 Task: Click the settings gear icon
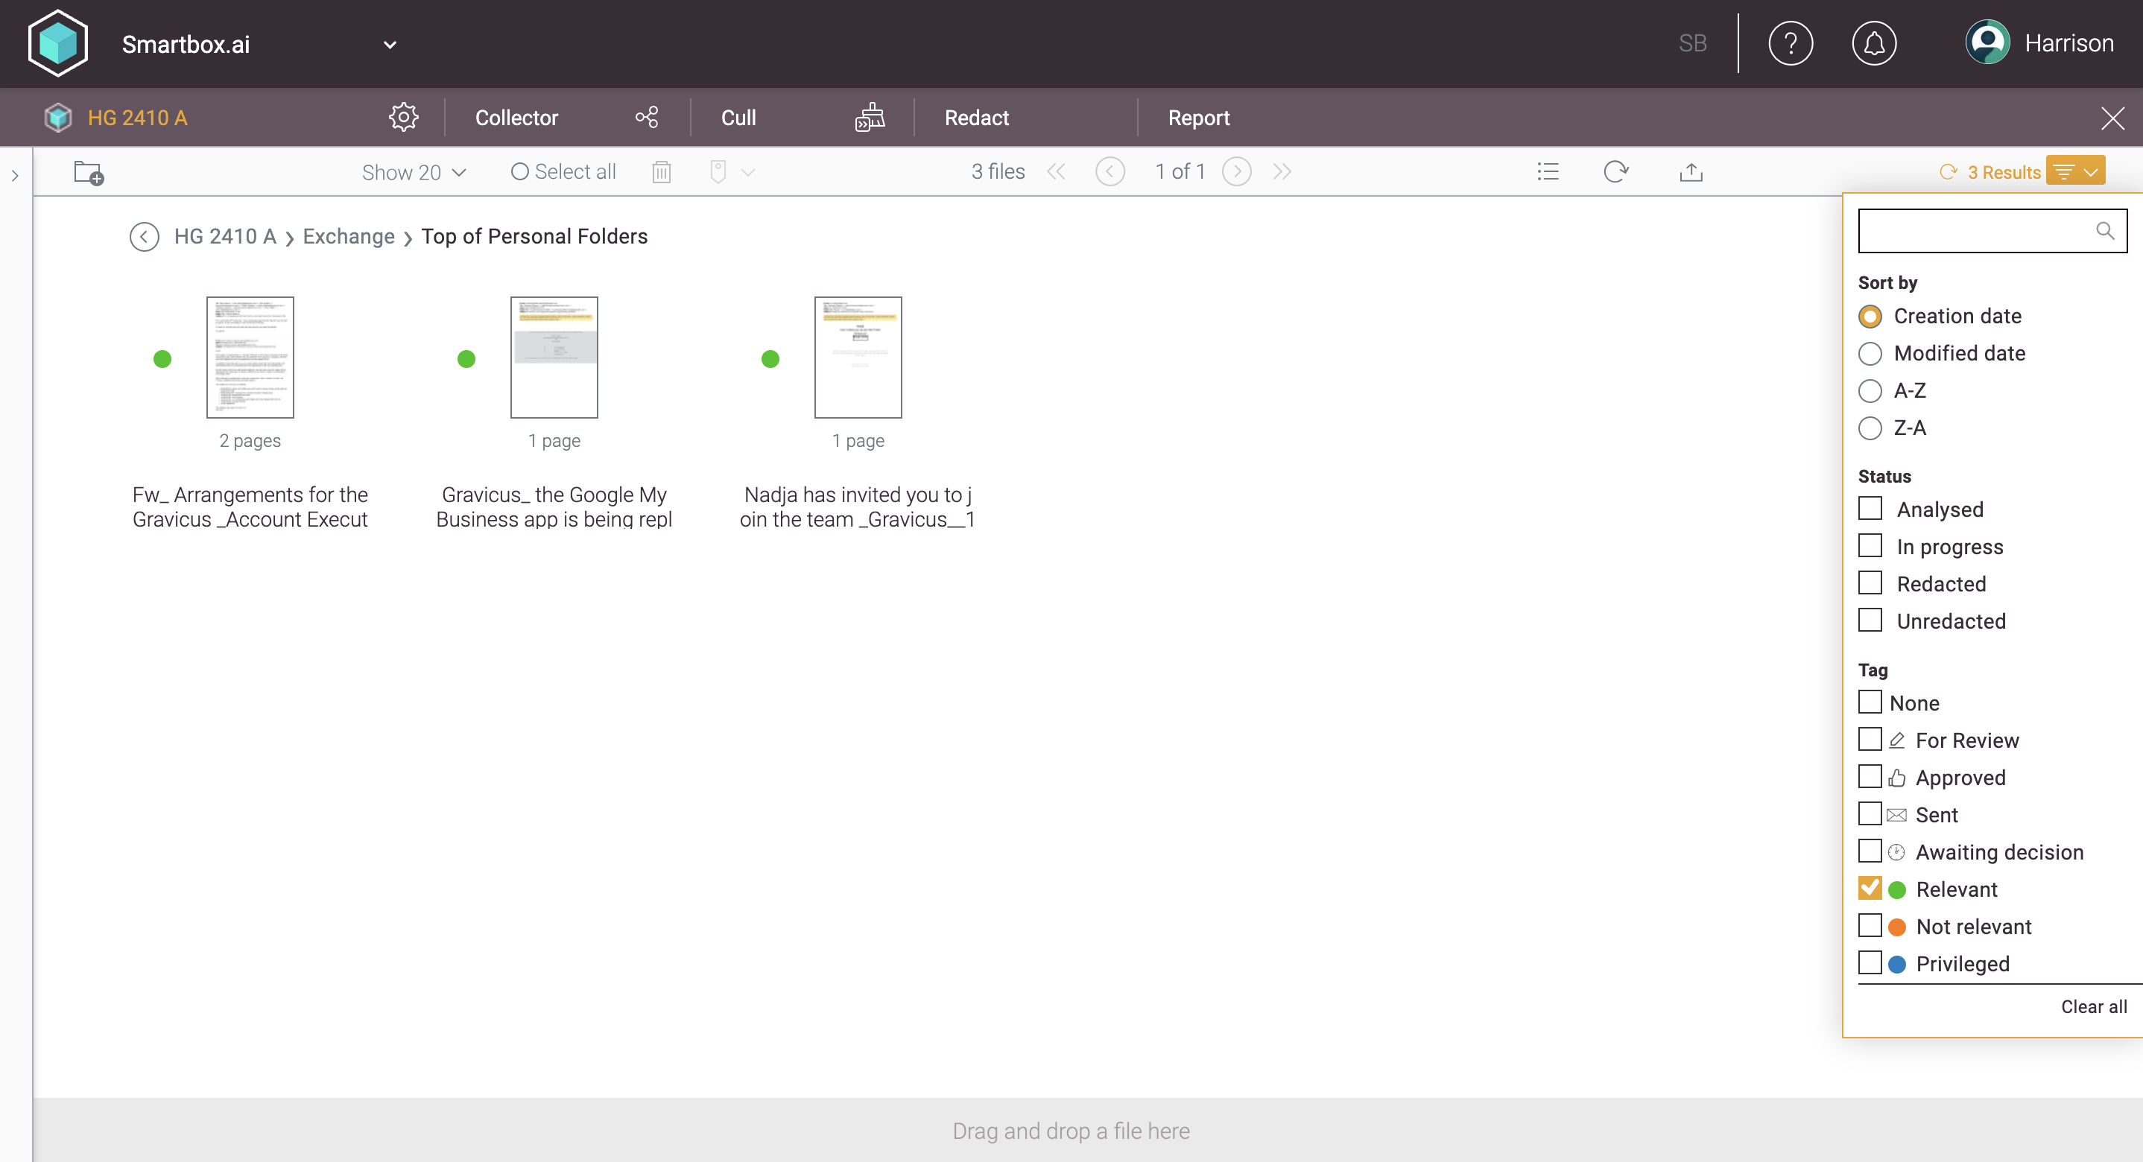(403, 117)
